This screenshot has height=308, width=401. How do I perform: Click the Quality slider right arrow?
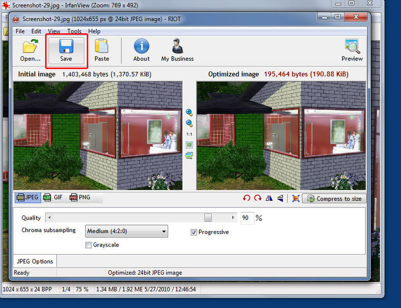233,218
